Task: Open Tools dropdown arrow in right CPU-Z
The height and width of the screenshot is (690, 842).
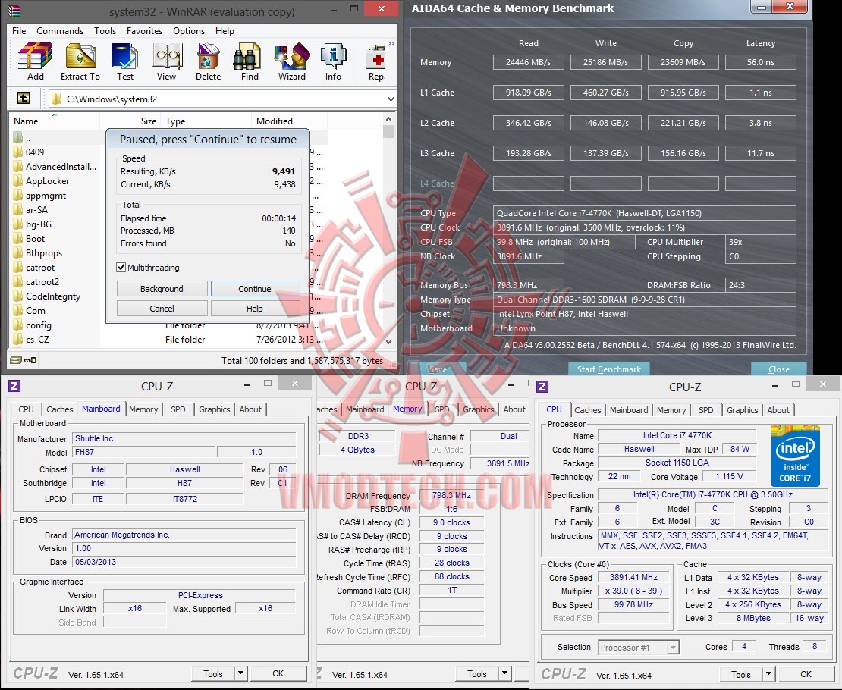Action: 768,674
